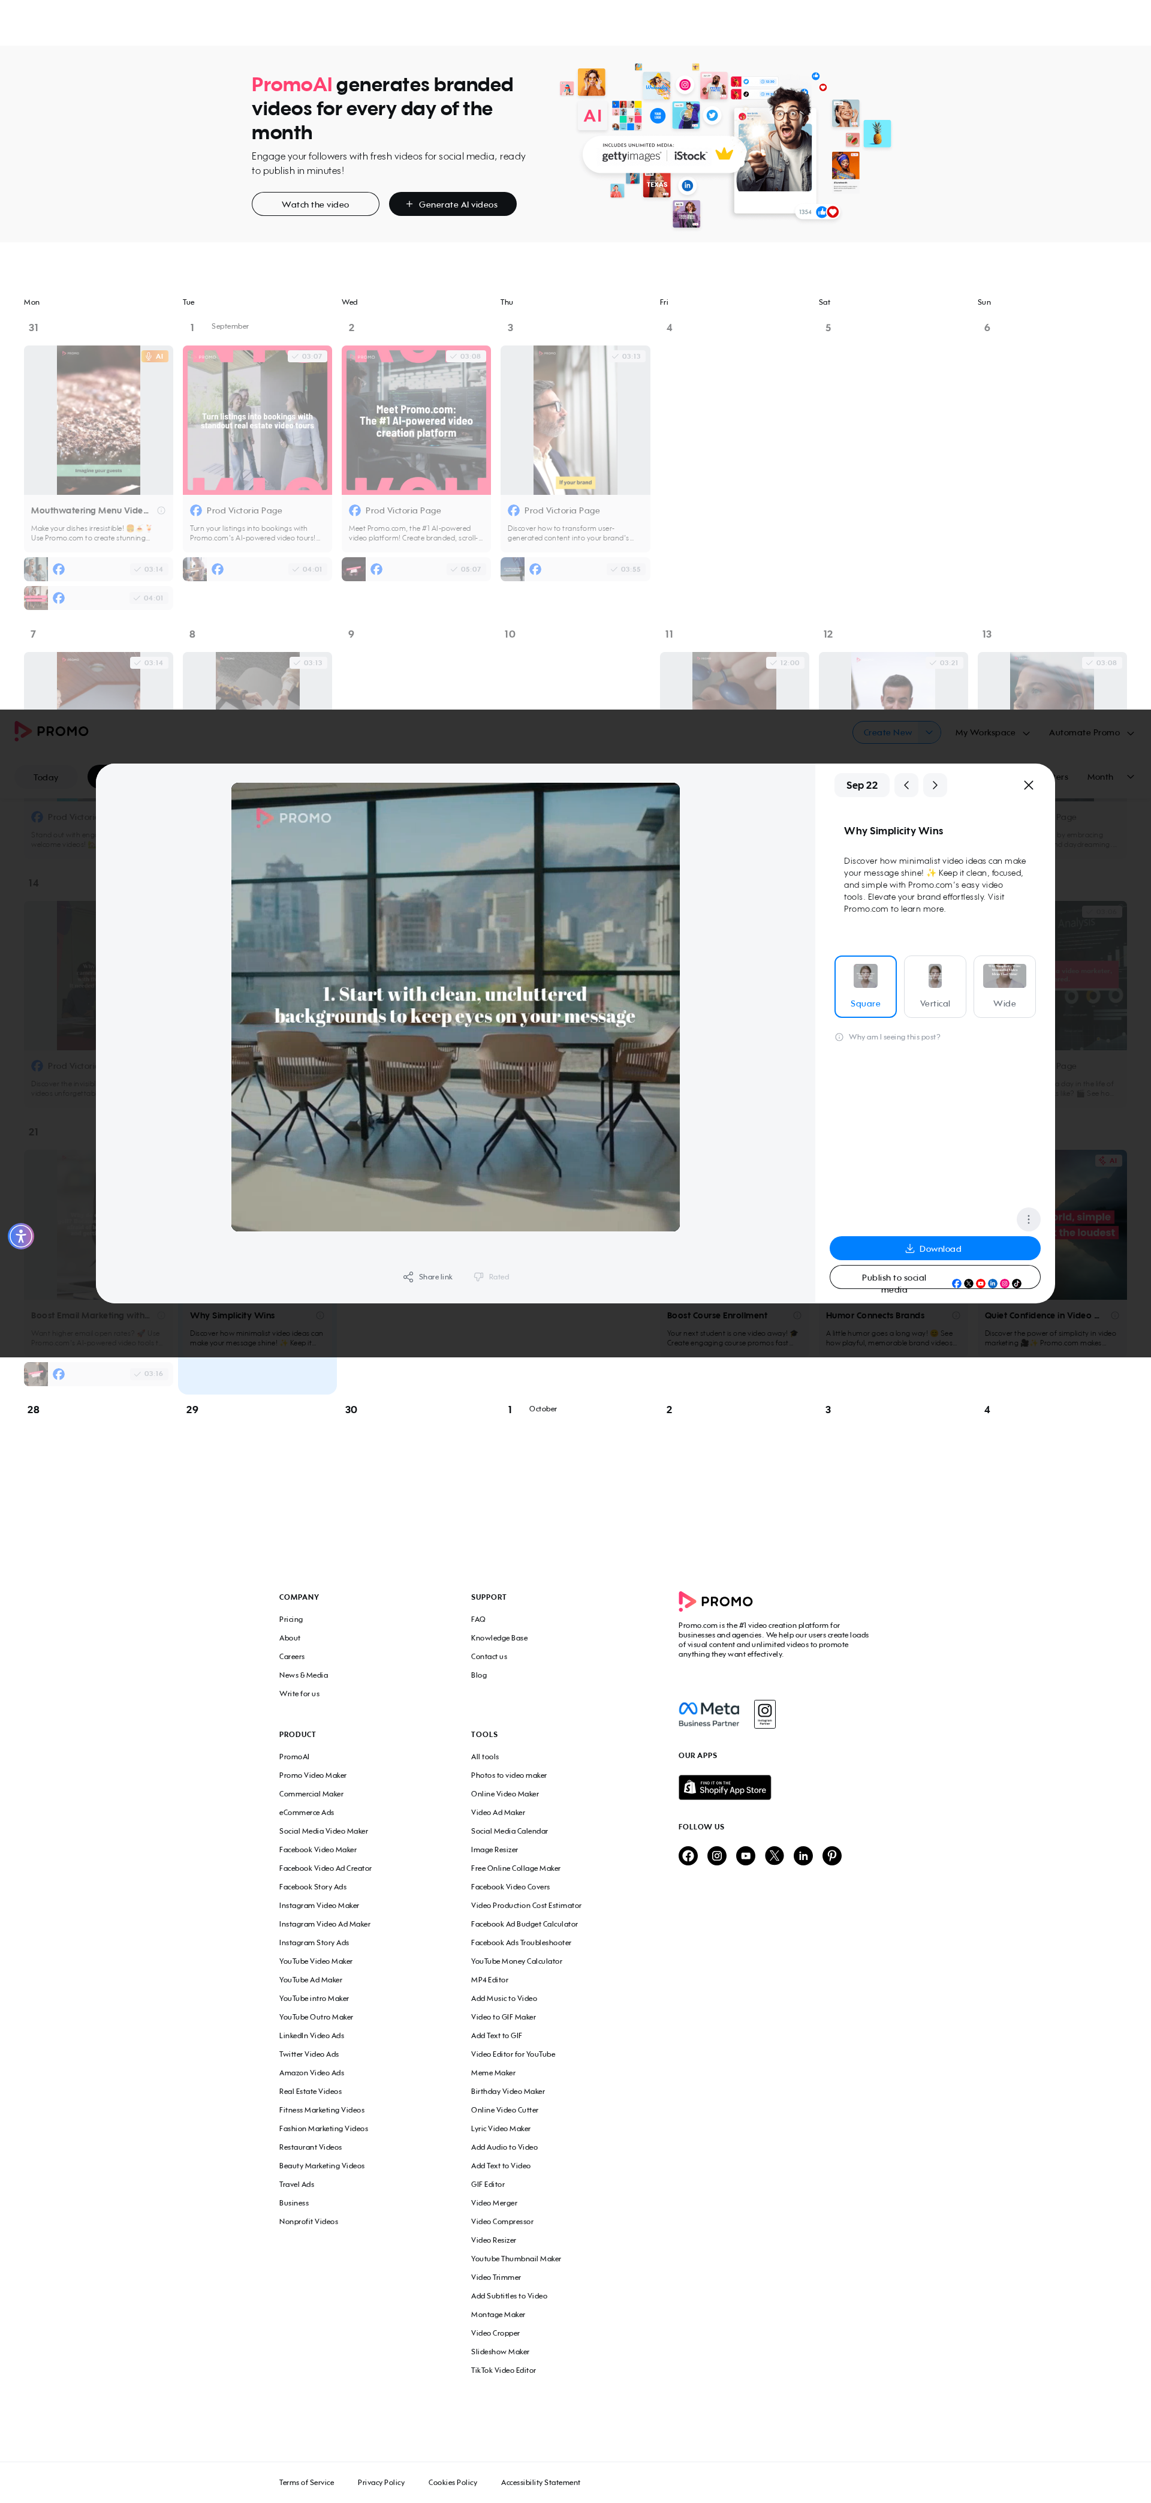Viewport: 1151px width, 2503px height.
Task: Open the Automate Promo dropdown
Action: pyautogui.click(x=1091, y=732)
